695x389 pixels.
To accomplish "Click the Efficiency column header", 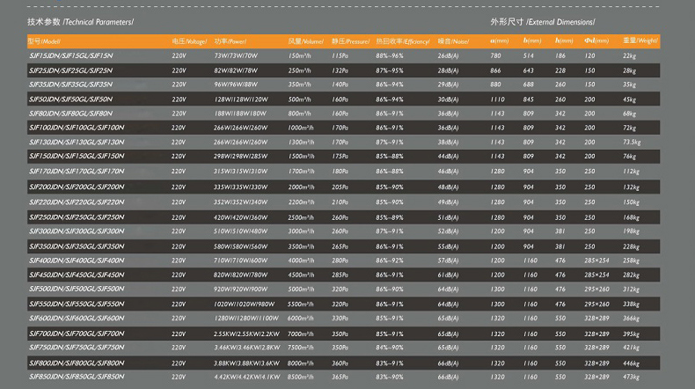I will [x=402, y=40].
